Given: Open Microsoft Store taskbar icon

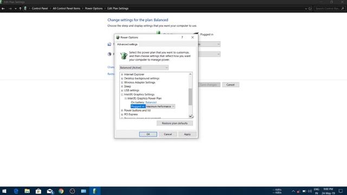Looking at the screenshot, I should click(x=38, y=191).
